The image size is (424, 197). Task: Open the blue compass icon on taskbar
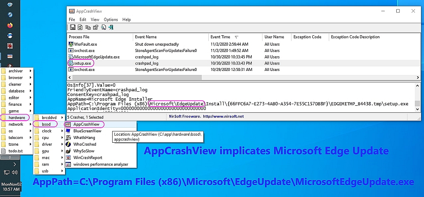pyautogui.click(x=10, y=15)
